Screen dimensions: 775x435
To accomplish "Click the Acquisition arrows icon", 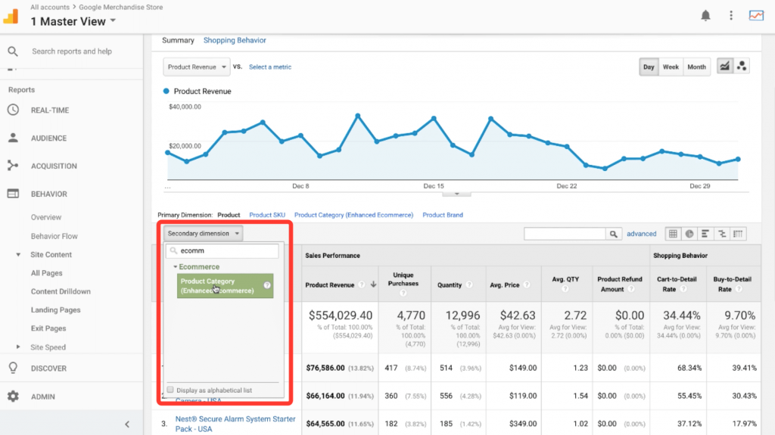I will [x=14, y=166].
